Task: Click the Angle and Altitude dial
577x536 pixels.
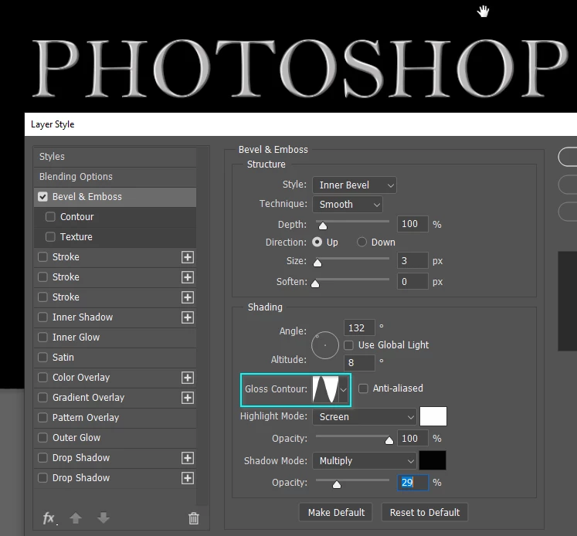Action: 325,345
